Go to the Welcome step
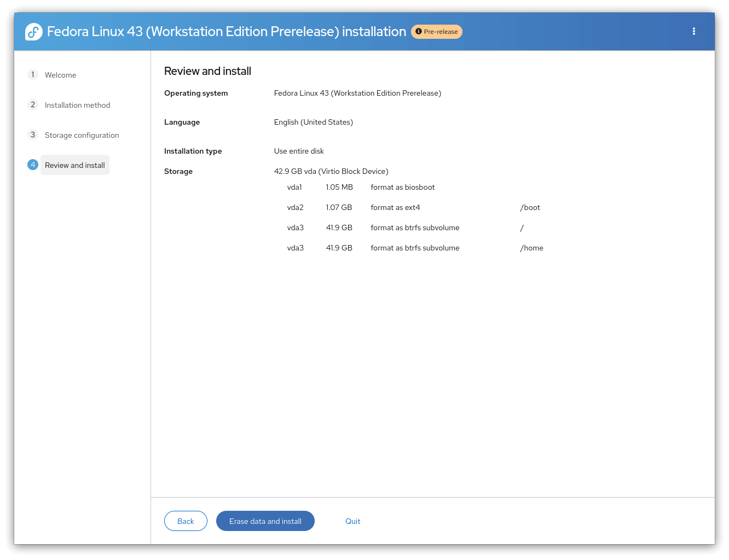 click(60, 75)
